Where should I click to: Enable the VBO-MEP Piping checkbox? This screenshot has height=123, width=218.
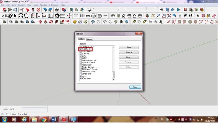point(81,72)
